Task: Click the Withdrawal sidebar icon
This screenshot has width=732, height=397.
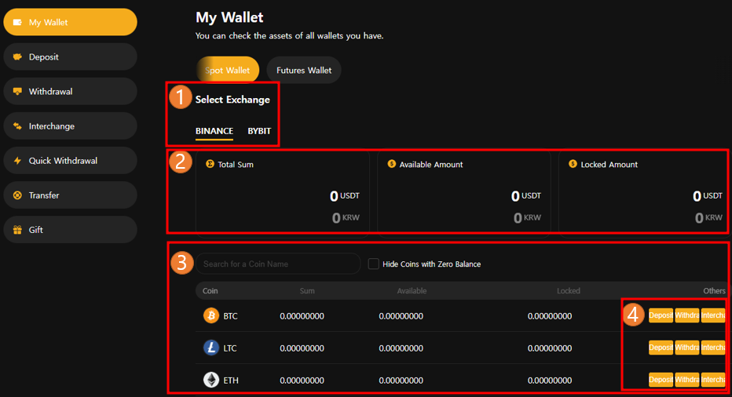Action: coord(18,92)
